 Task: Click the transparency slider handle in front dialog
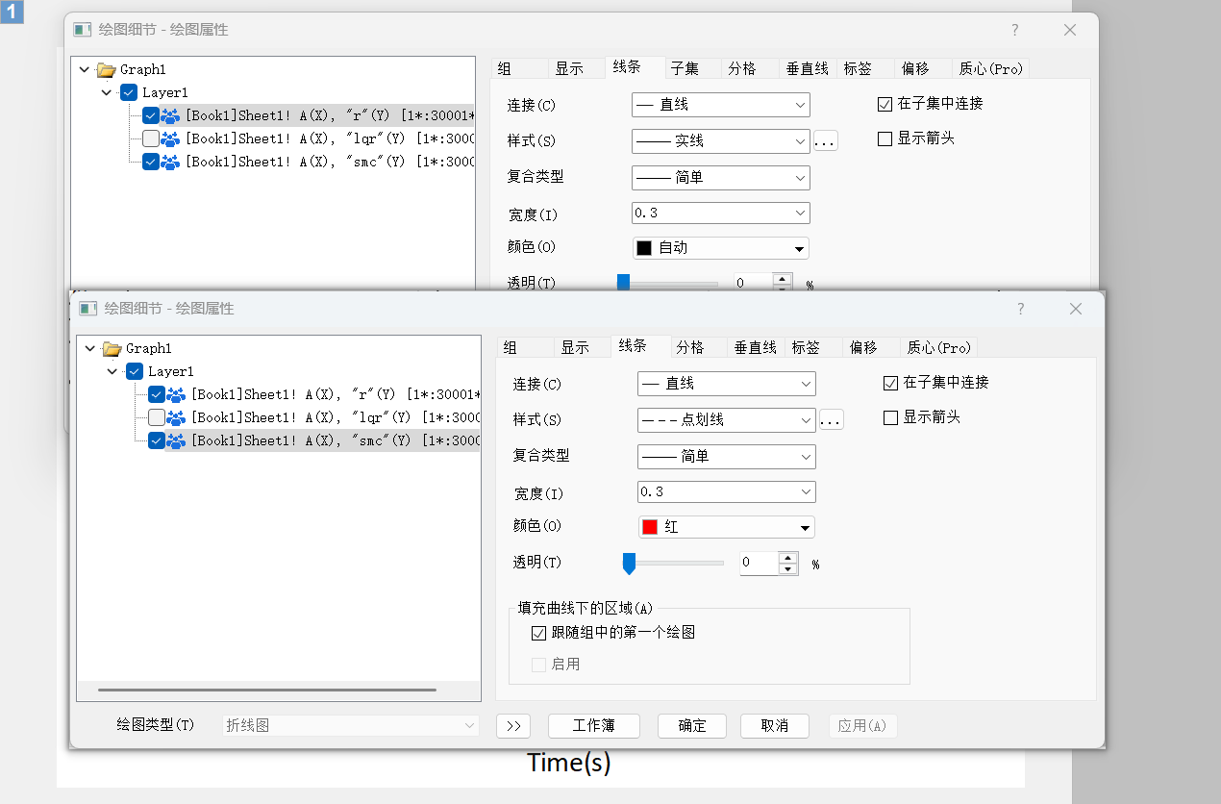[x=629, y=564]
